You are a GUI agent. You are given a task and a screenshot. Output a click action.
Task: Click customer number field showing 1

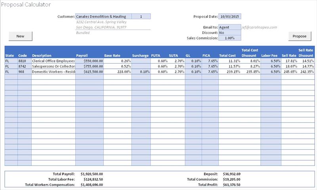click(x=141, y=16)
